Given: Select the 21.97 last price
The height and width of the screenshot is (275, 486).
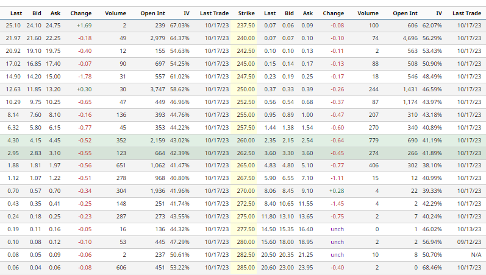Looking at the screenshot, I should 13,38.
